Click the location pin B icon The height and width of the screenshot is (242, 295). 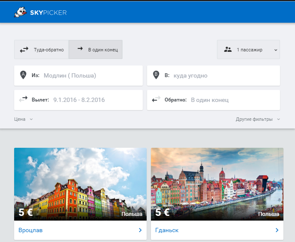coord(156,75)
